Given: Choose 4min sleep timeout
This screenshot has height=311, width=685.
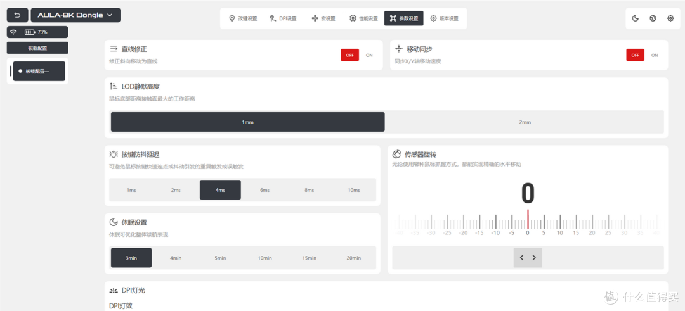Looking at the screenshot, I should [x=176, y=258].
